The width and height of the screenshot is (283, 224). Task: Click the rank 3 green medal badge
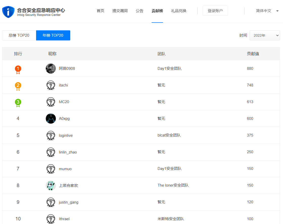coord(18,103)
